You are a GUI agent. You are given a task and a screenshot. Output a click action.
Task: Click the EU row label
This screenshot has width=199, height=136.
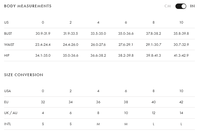6,102
